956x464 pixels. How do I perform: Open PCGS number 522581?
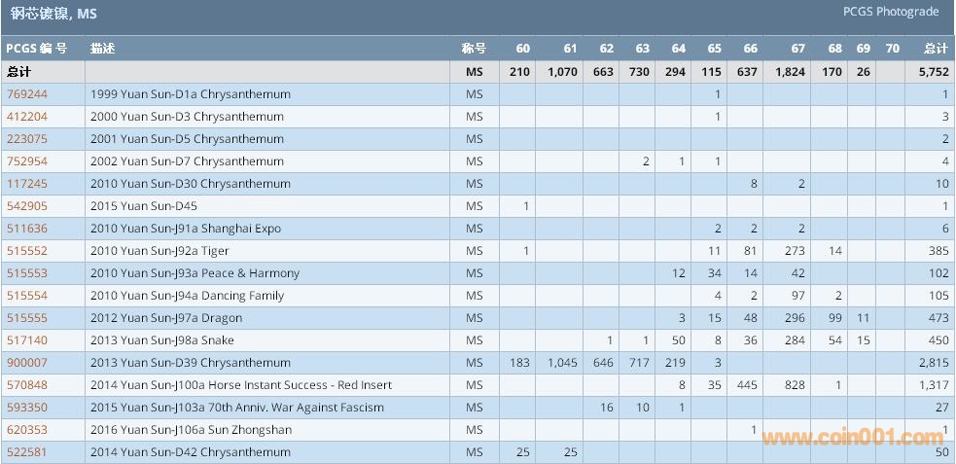point(27,452)
